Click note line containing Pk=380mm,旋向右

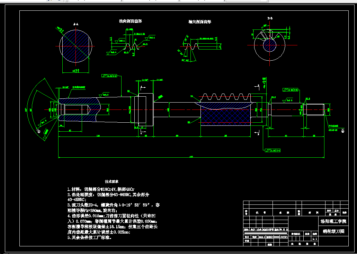(x=92, y=210)
